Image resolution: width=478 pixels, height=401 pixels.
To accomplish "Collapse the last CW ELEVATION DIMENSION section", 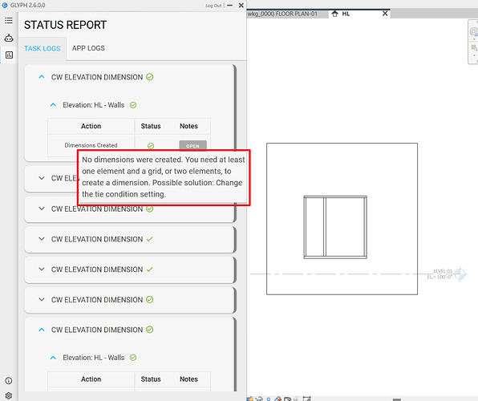I will coord(42,330).
